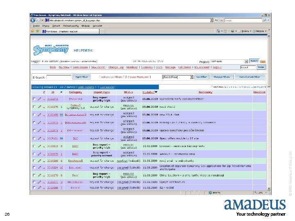Click the Print icon in the command bar

point(232,31)
